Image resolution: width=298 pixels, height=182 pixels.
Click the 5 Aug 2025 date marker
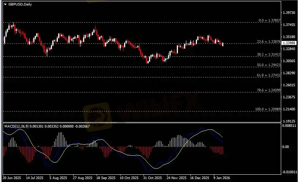click(x=58, y=178)
